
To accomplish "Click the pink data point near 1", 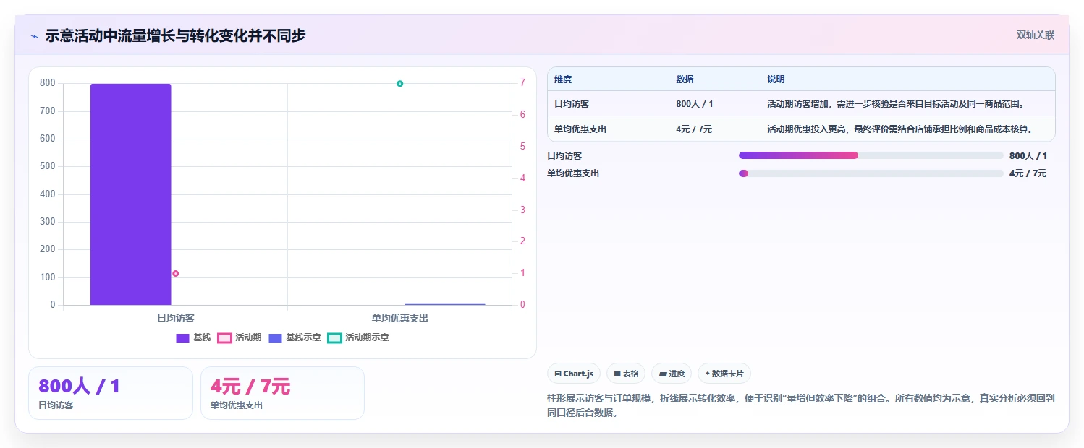I will pos(175,273).
